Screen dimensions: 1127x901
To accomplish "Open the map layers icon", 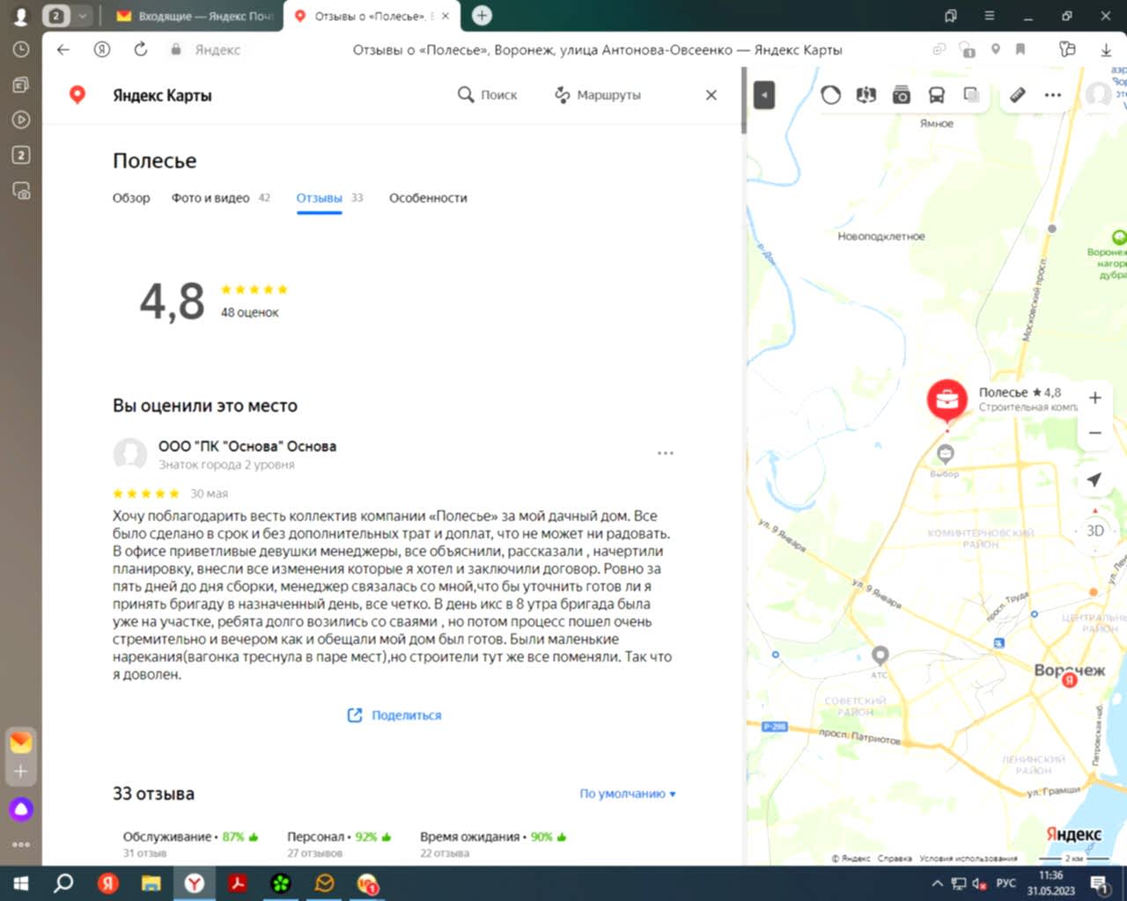I will 971,95.
